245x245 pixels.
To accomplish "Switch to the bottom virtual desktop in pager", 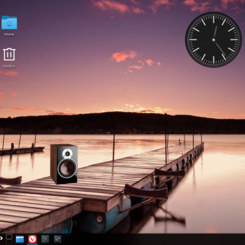I will pos(9,242).
